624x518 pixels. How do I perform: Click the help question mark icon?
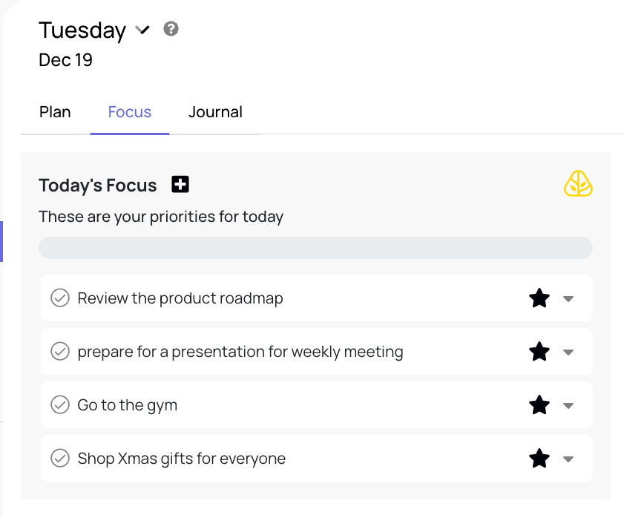(171, 30)
